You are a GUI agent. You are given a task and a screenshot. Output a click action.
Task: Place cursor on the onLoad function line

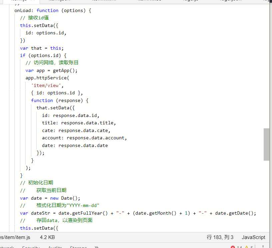click(53, 11)
